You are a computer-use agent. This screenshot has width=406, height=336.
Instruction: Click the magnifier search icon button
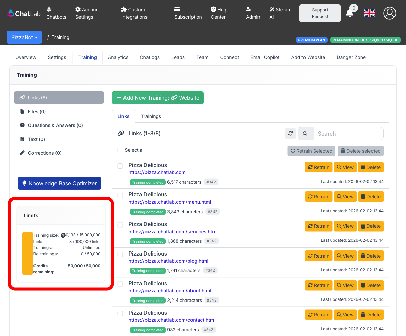[305, 134]
